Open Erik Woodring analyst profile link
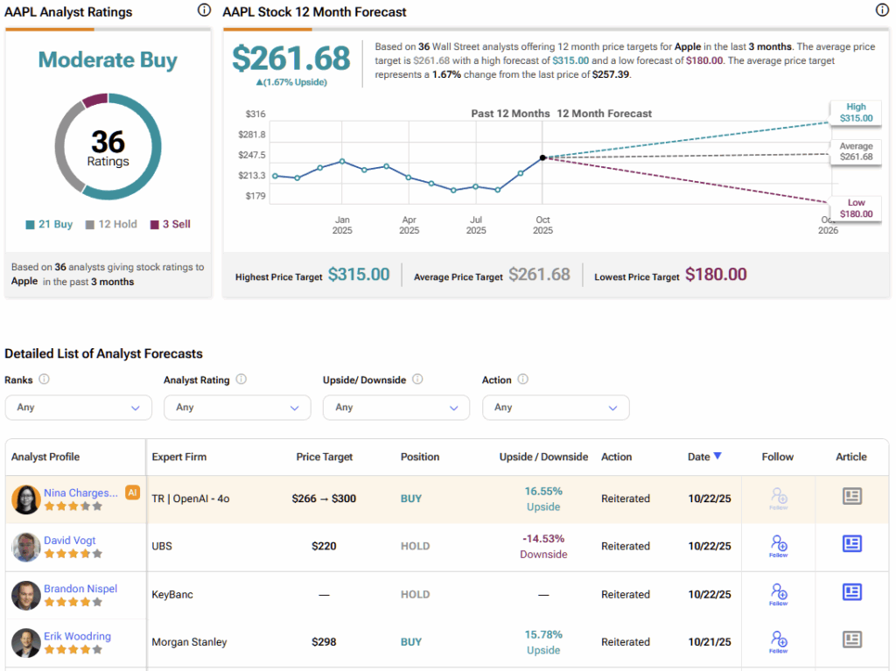Screen dimensions: 896x671 pyautogui.click(x=76, y=636)
